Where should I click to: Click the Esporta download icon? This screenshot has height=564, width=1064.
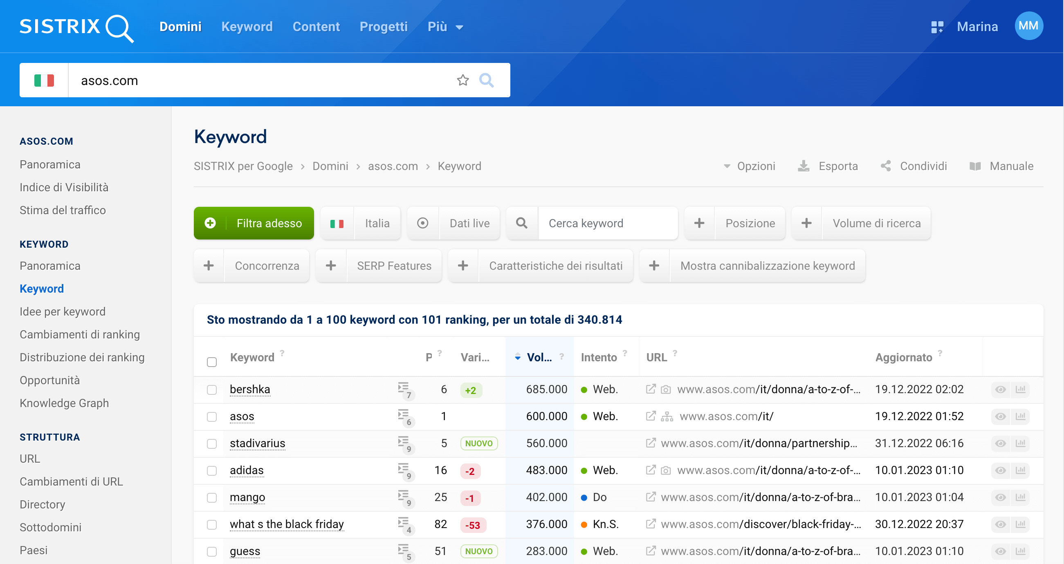804,166
